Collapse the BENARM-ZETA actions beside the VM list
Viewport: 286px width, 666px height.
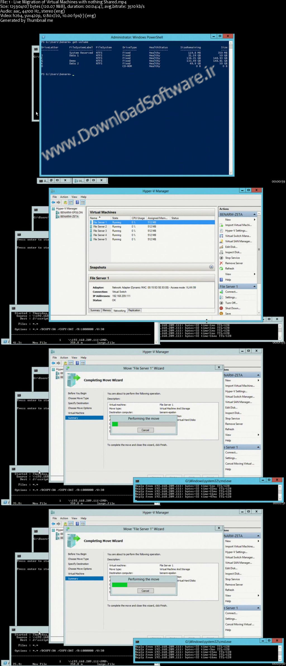click(254, 214)
